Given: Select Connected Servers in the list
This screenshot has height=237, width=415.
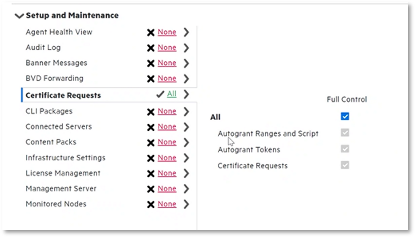Looking at the screenshot, I should [58, 127].
